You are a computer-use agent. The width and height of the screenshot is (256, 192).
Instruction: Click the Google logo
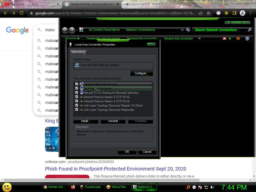(x=17, y=30)
